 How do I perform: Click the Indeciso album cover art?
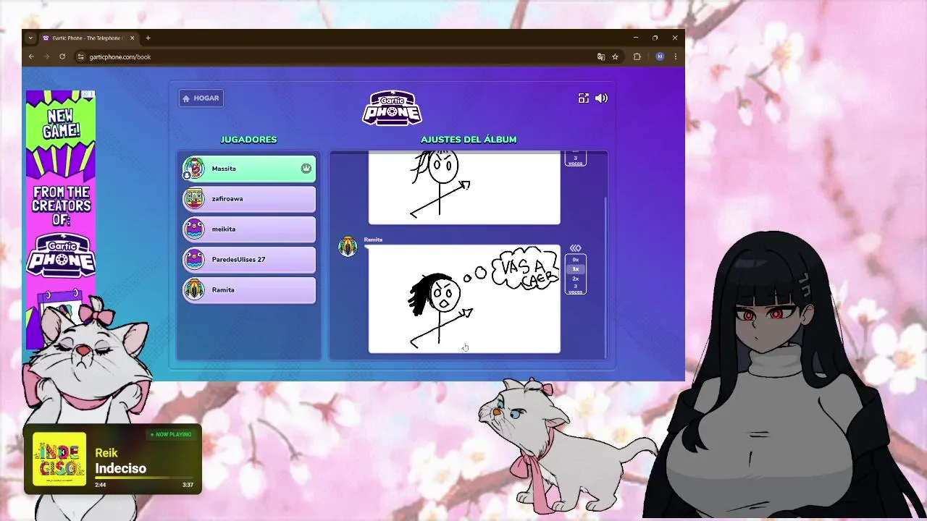pyautogui.click(x=59, y=459)
